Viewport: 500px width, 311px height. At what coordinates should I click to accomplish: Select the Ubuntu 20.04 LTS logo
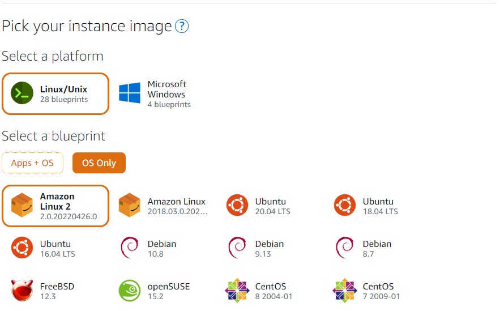pyautogui.click(x=237, y=205)
